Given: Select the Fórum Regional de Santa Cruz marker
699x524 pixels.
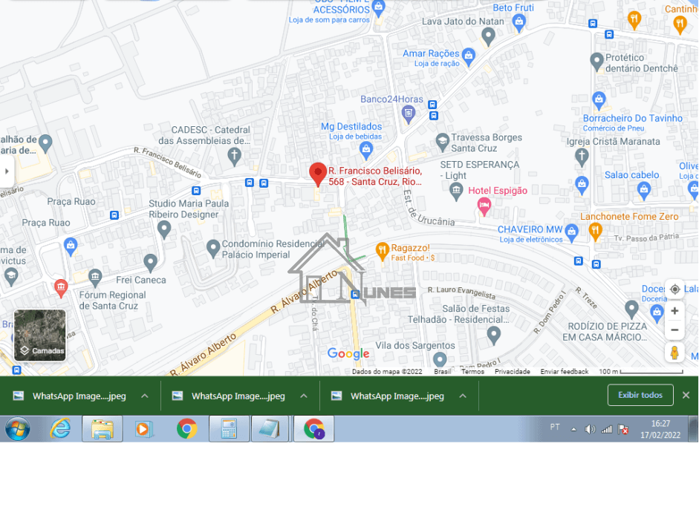Looking at the screenshot, I should tap(94, 278).
